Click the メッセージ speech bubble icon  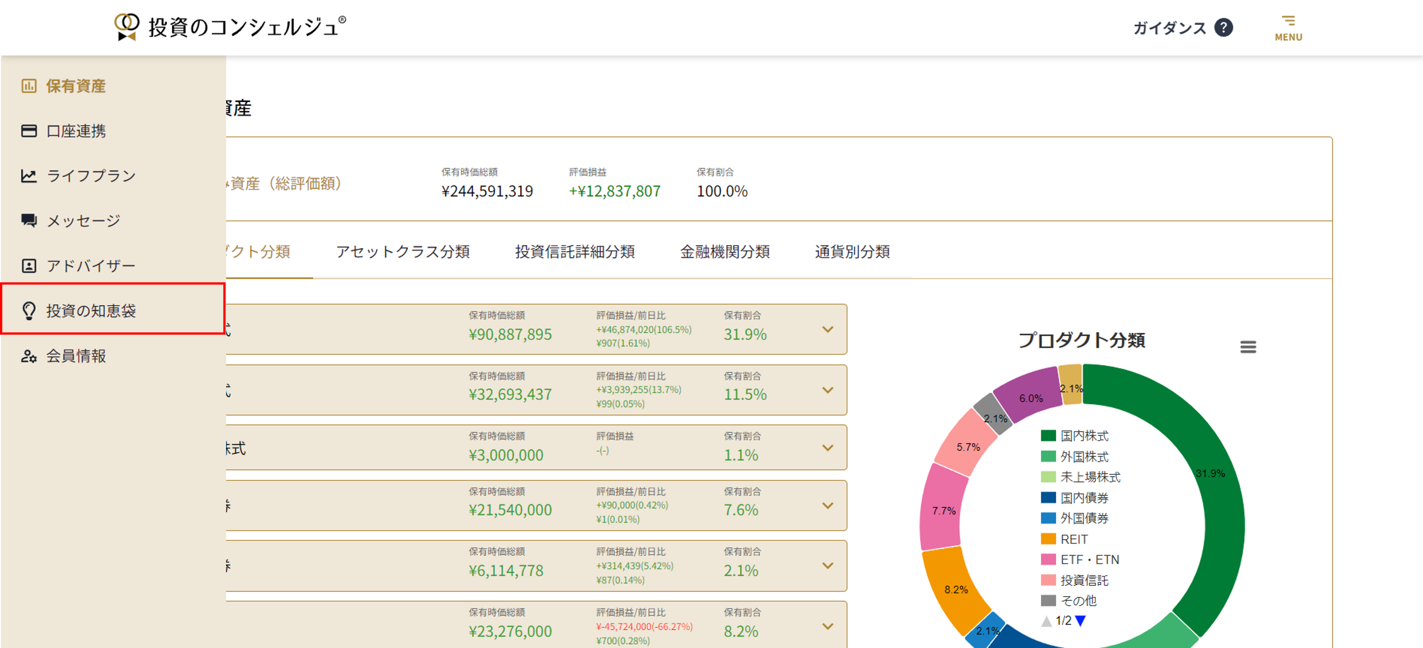click(x=29, y=221)
